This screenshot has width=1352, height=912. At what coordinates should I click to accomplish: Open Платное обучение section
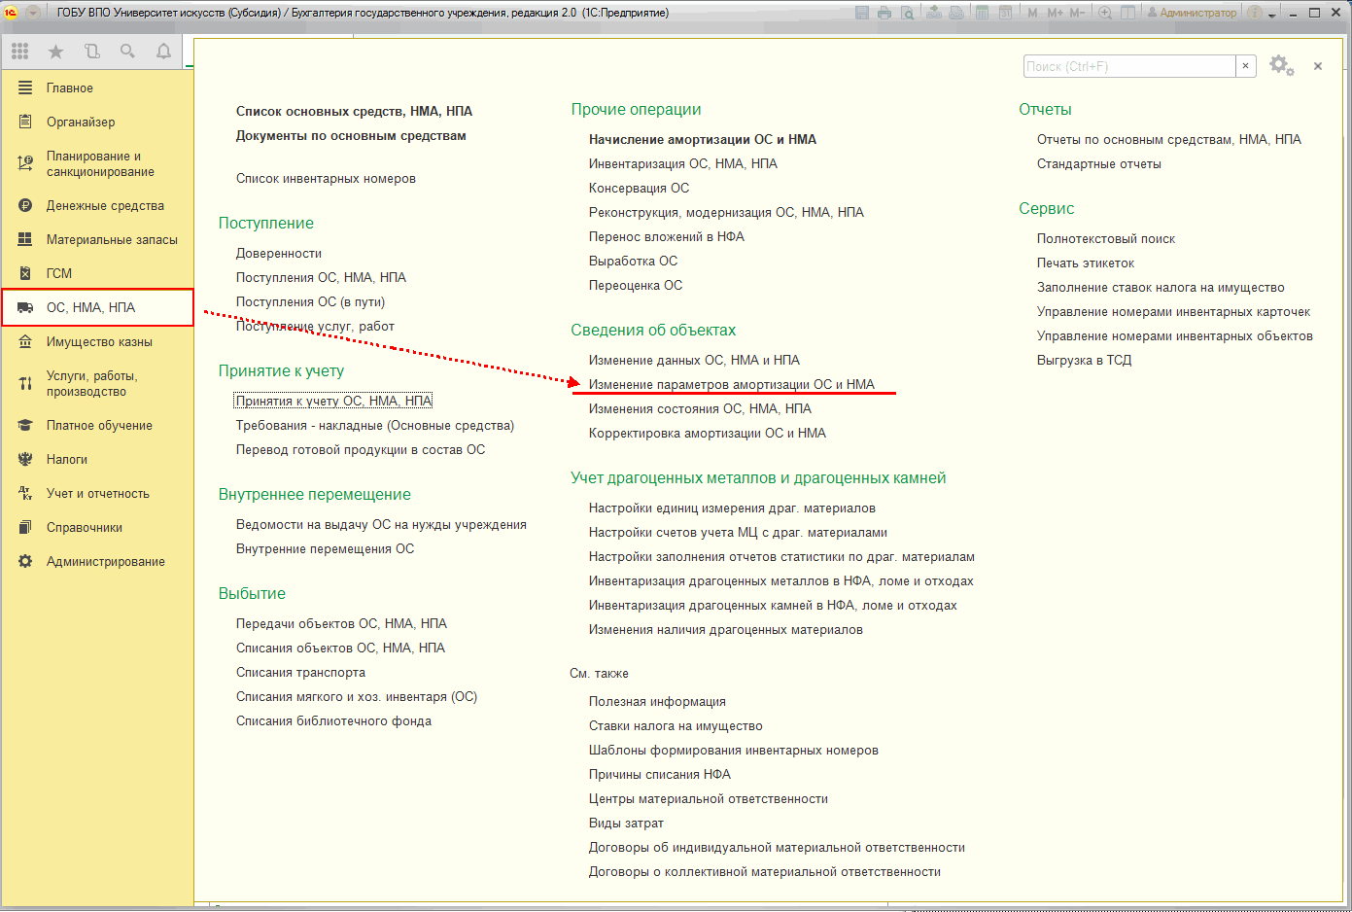click(97, 425)
